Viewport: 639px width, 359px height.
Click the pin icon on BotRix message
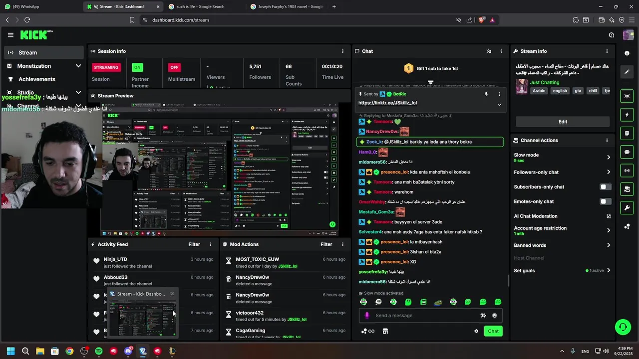(x=486, y=94)
